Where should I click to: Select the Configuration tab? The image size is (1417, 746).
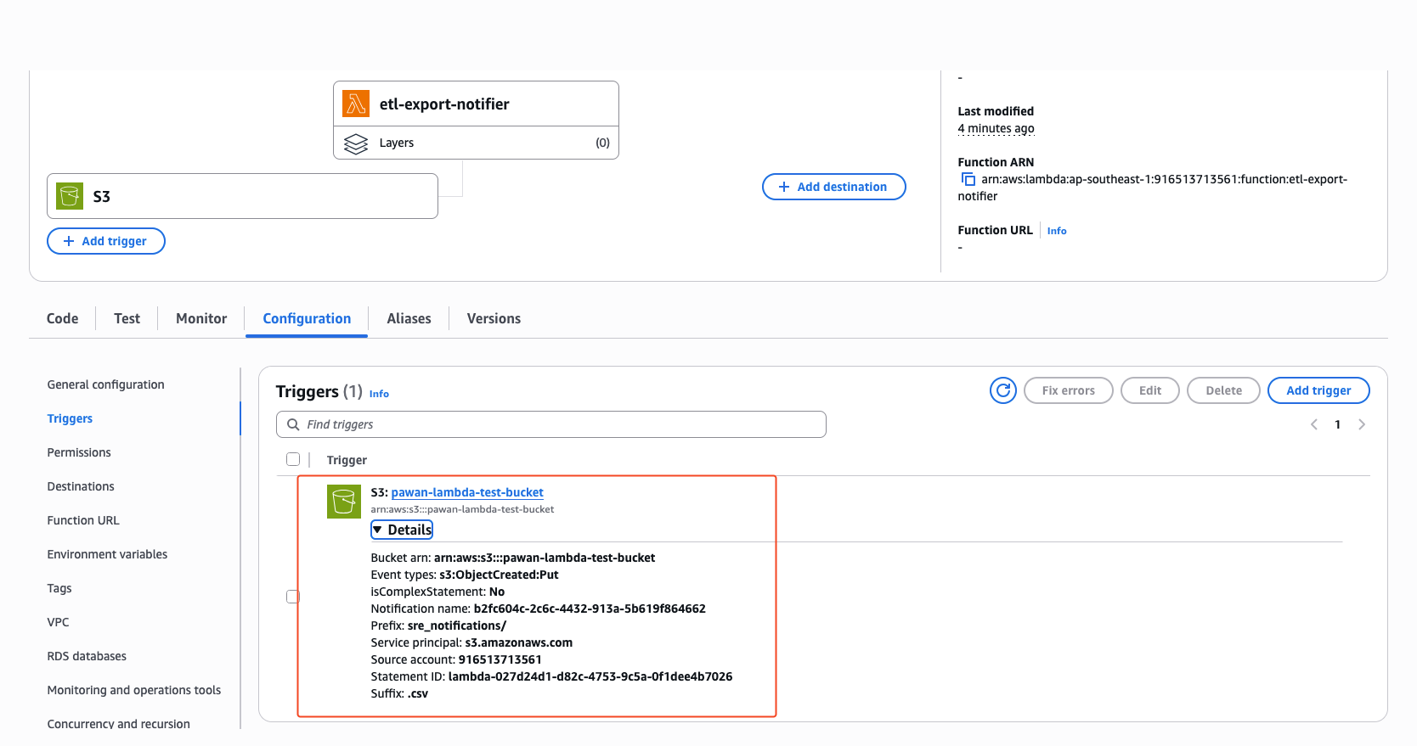click(x=307, y=318)
